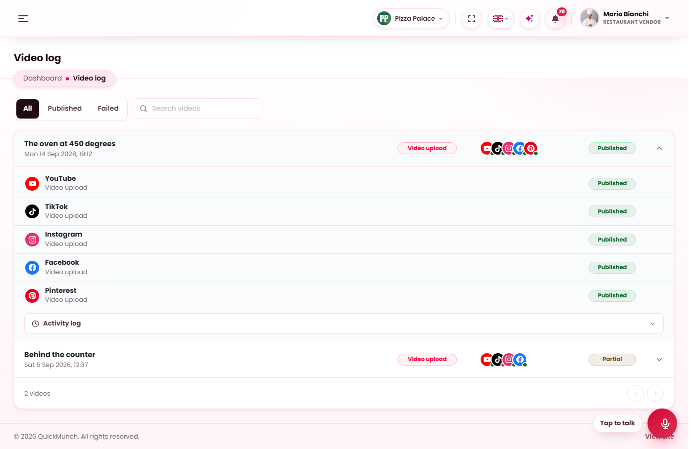Click the search magnifier icon

point(144,109)
